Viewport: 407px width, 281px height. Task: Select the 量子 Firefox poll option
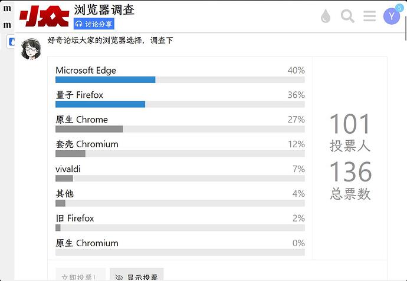click(80, 95)
